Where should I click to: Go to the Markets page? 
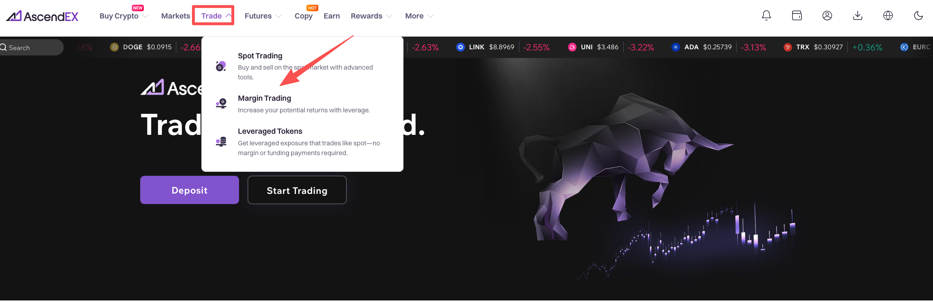175,16
